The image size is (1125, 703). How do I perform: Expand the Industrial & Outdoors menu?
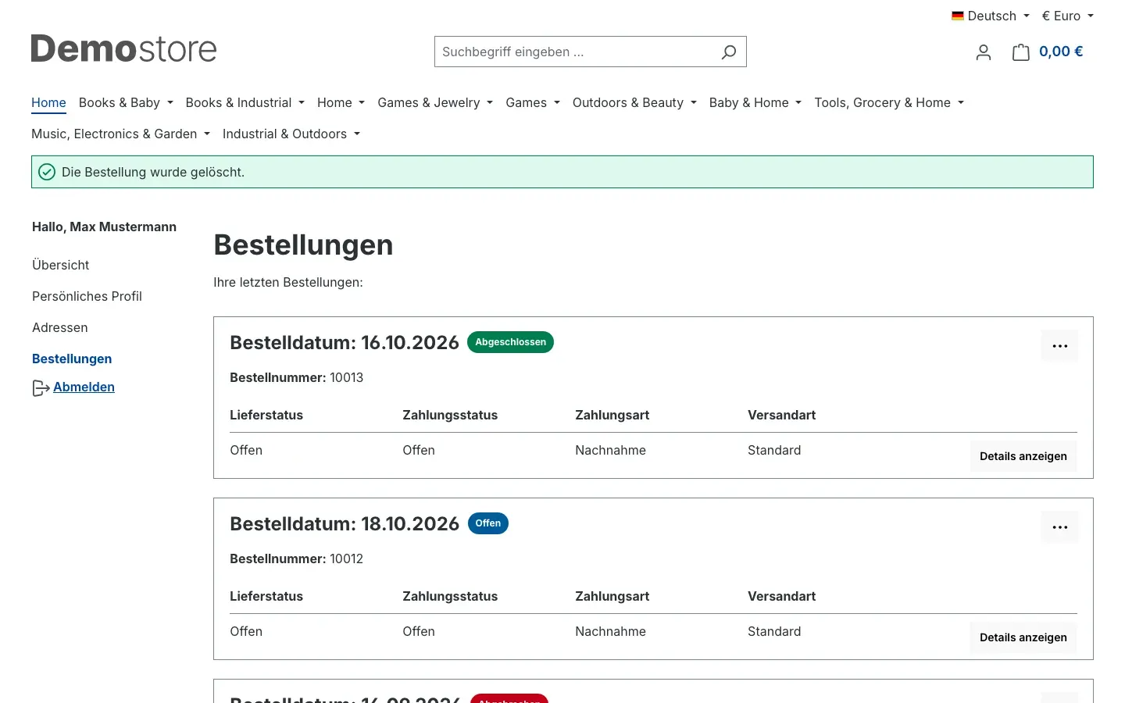(291, 134)
